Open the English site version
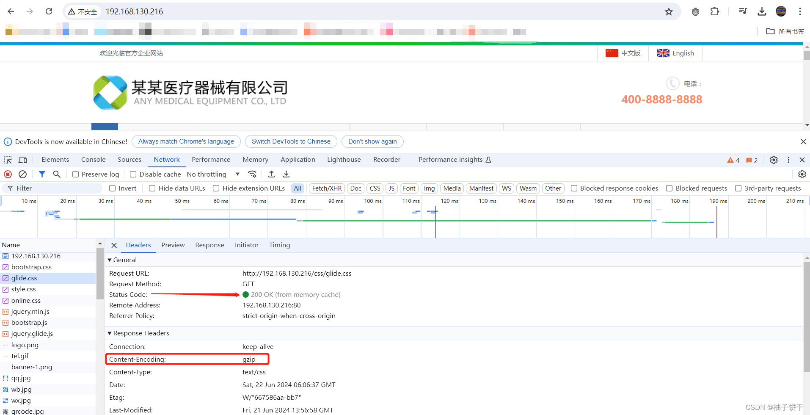Viewport: 810px width, 415px height. [x=675, y=53]
